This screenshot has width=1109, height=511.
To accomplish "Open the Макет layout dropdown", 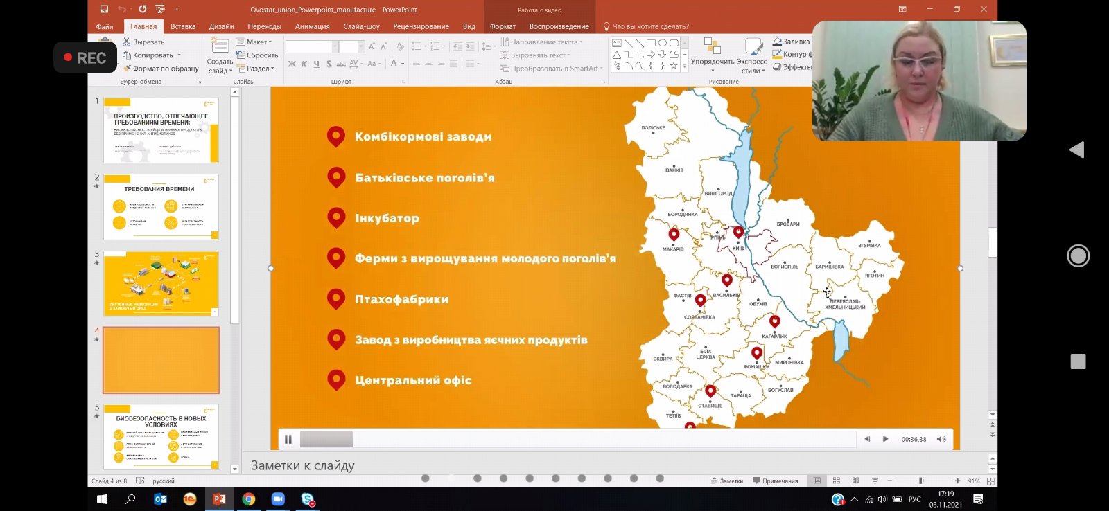I will click(x=254, y=42).
